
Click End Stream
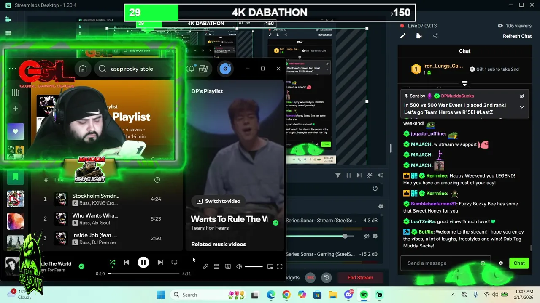click(360, 278)
